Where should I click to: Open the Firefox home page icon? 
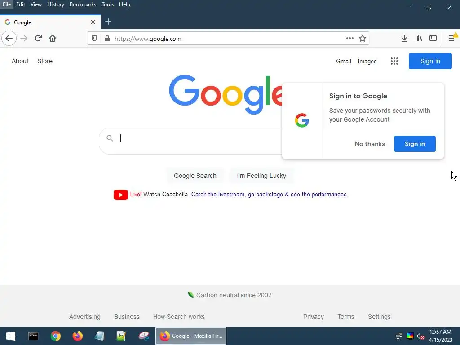[53, 39]
